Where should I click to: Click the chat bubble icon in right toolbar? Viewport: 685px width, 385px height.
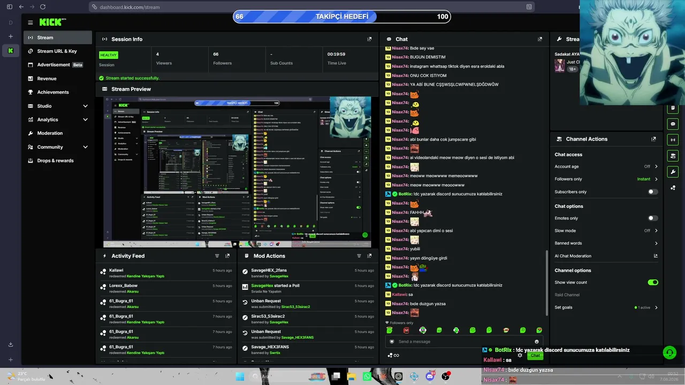(x=673, y=124)
